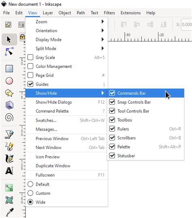Select the Text tool

coord(9,171)
